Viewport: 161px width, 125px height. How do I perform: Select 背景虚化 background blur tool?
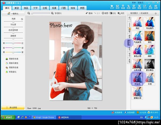click(11, 72)
